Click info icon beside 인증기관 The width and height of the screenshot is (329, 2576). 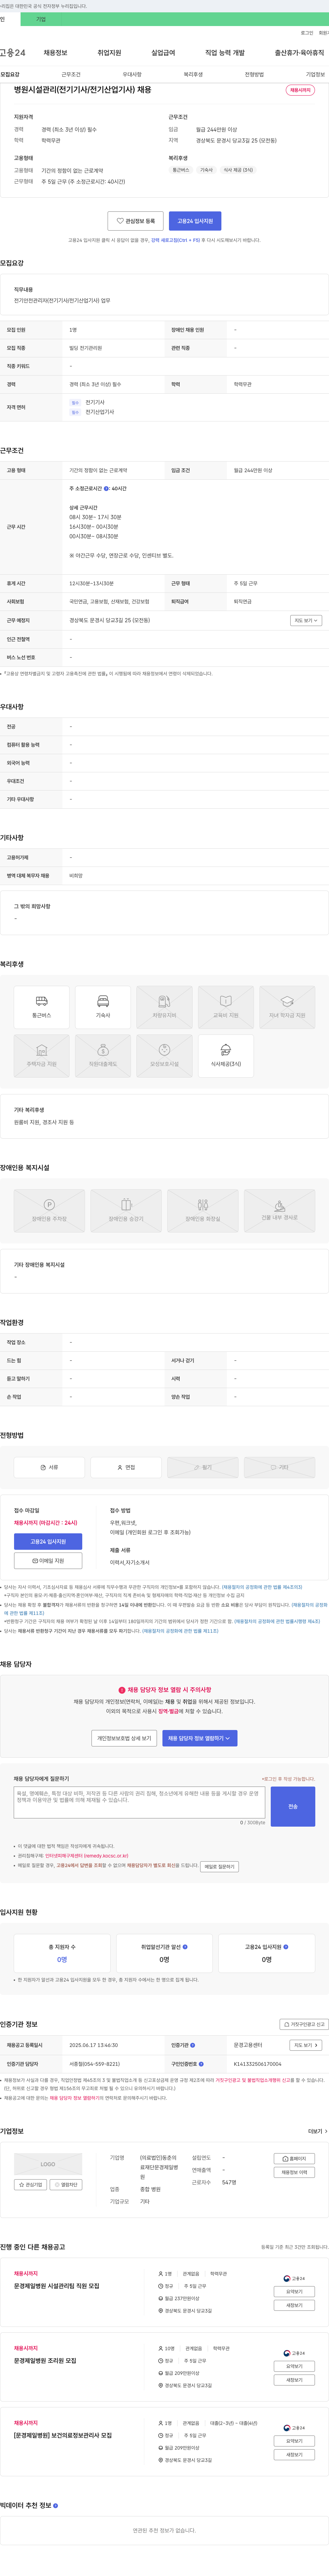[x=193, y=2045]
